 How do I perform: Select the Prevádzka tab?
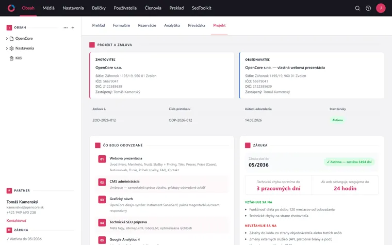(197, 25)
